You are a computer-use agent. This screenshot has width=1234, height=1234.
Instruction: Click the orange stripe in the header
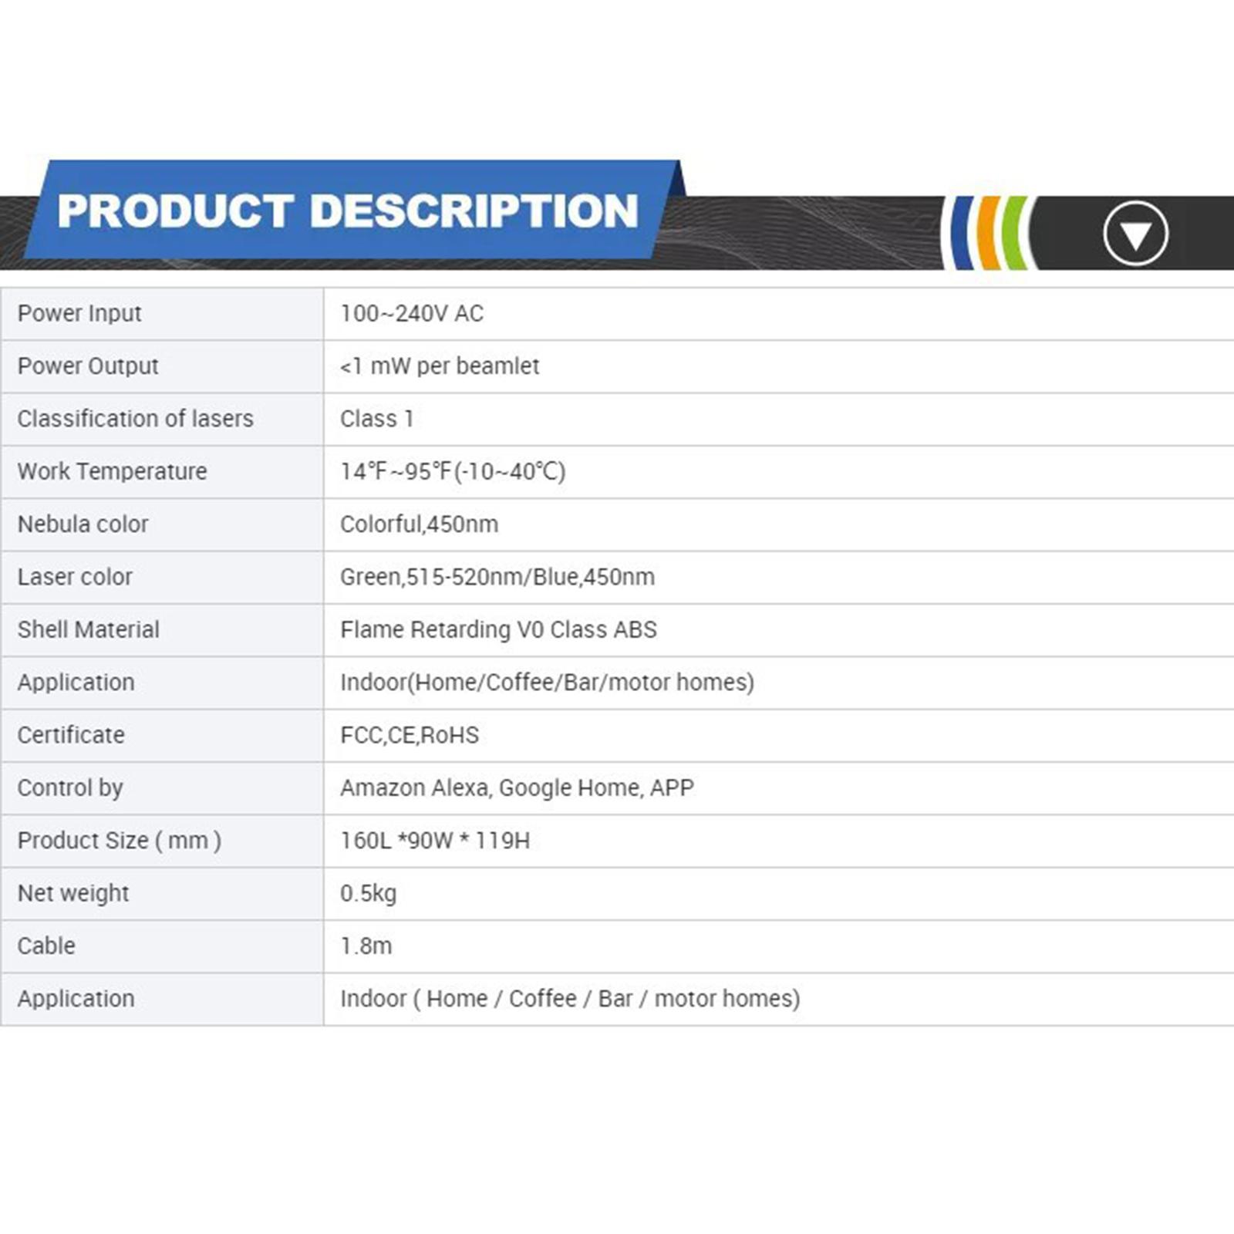click(x=987, y=233)
